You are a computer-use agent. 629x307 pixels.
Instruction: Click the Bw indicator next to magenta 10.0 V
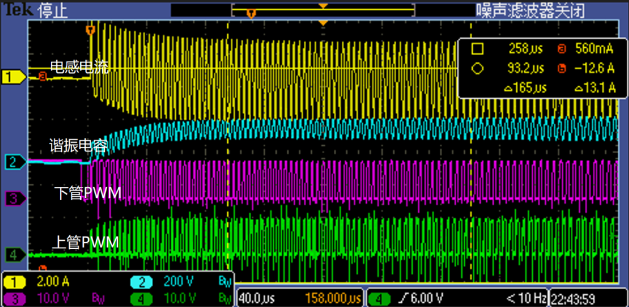coord(99,298)
